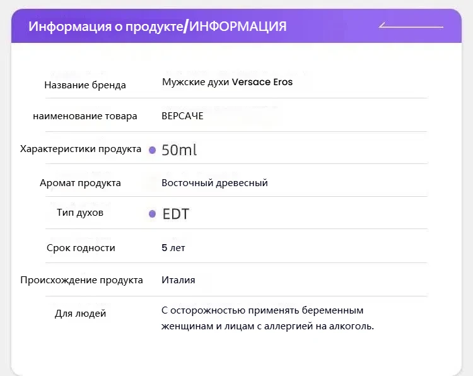
Task: Select the ВЕРСАЧЕ product name value
Action: tap(182, 116)
